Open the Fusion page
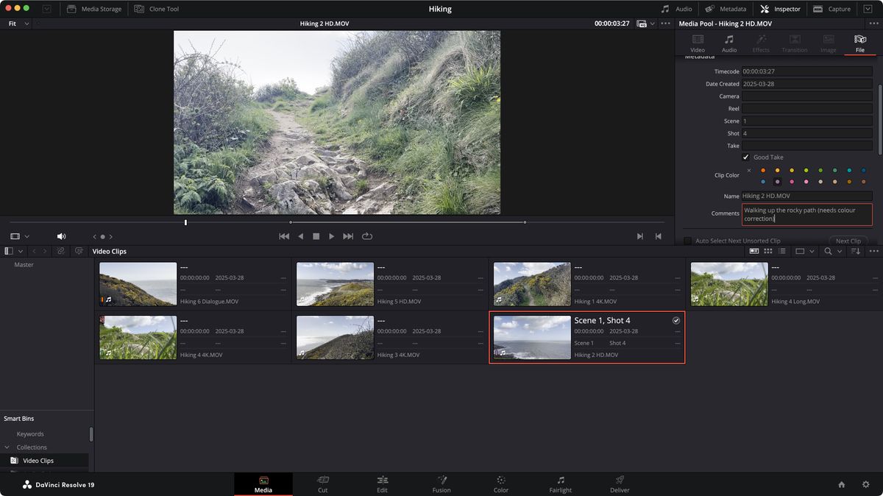Screen dimensions: 883x496 pyautogui.click(x=441, y=483)
